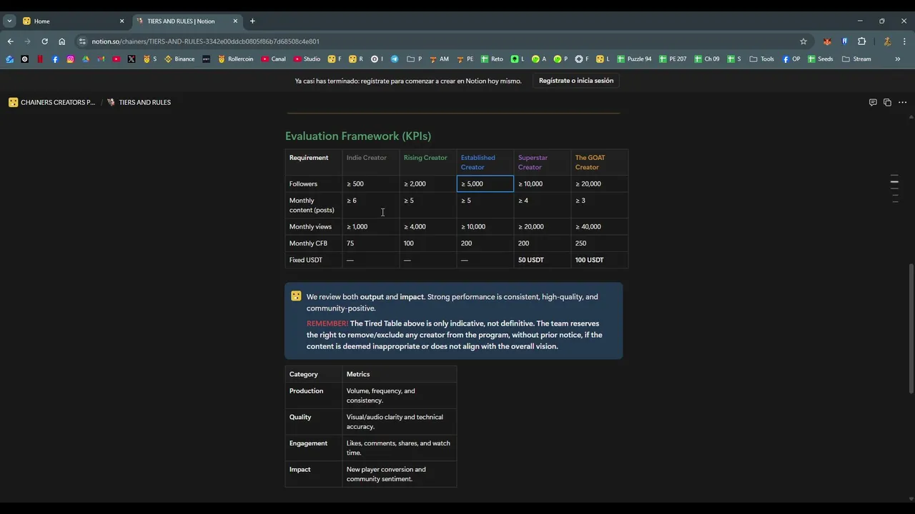Open the Stream bookmark folder
915x514 pixels.
(856, 59)
